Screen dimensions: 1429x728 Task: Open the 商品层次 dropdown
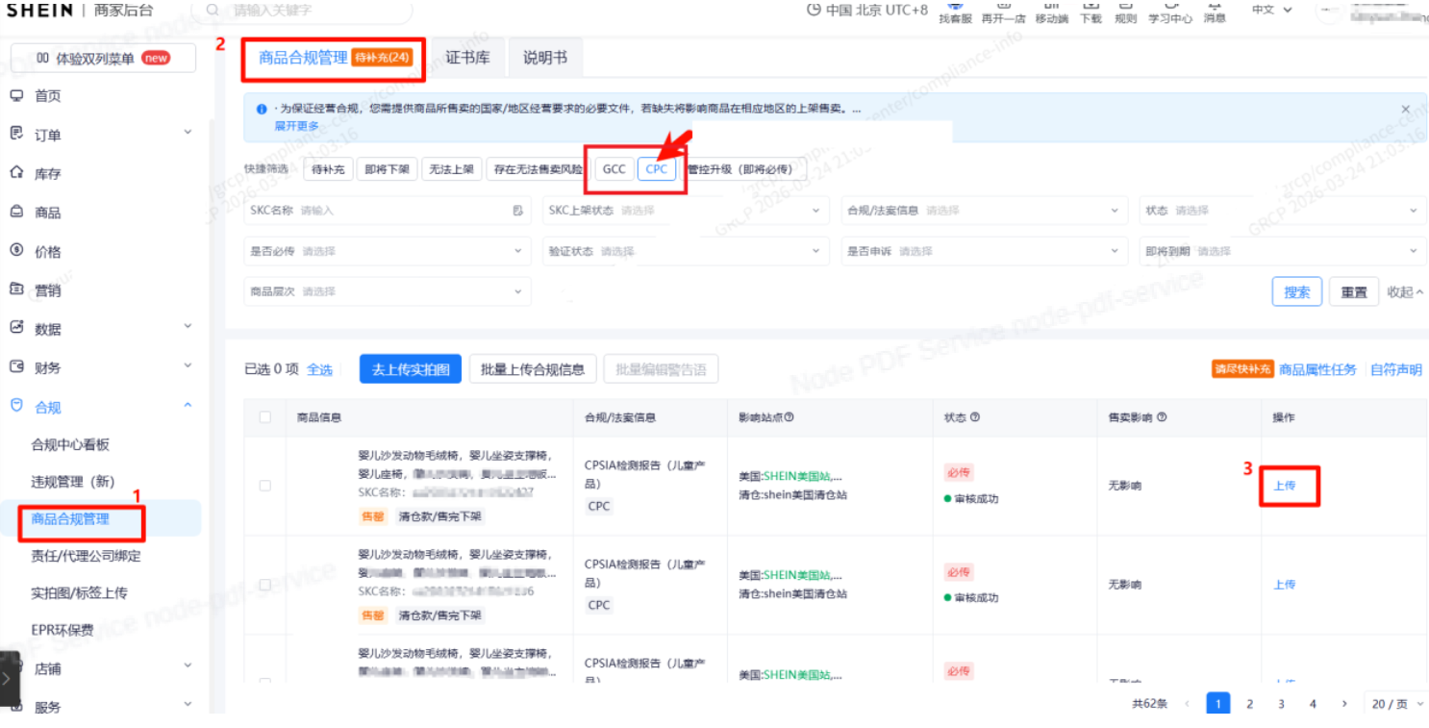point(388,291)
